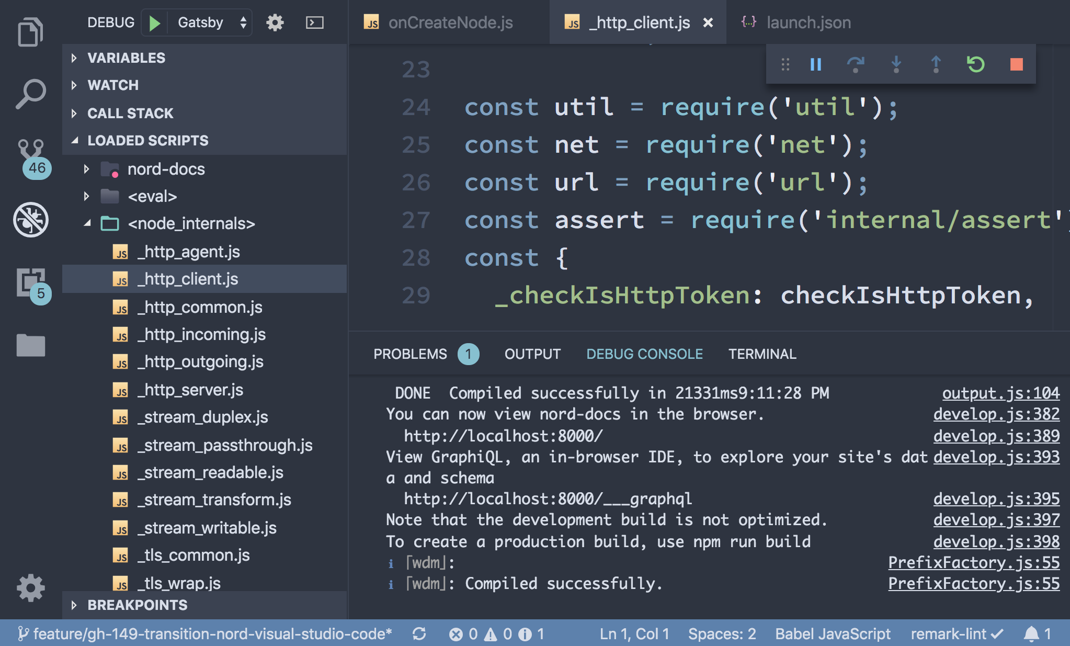
Task: Toggle the nord-docs loaded script tree
Action: click(x=87, y=168)
